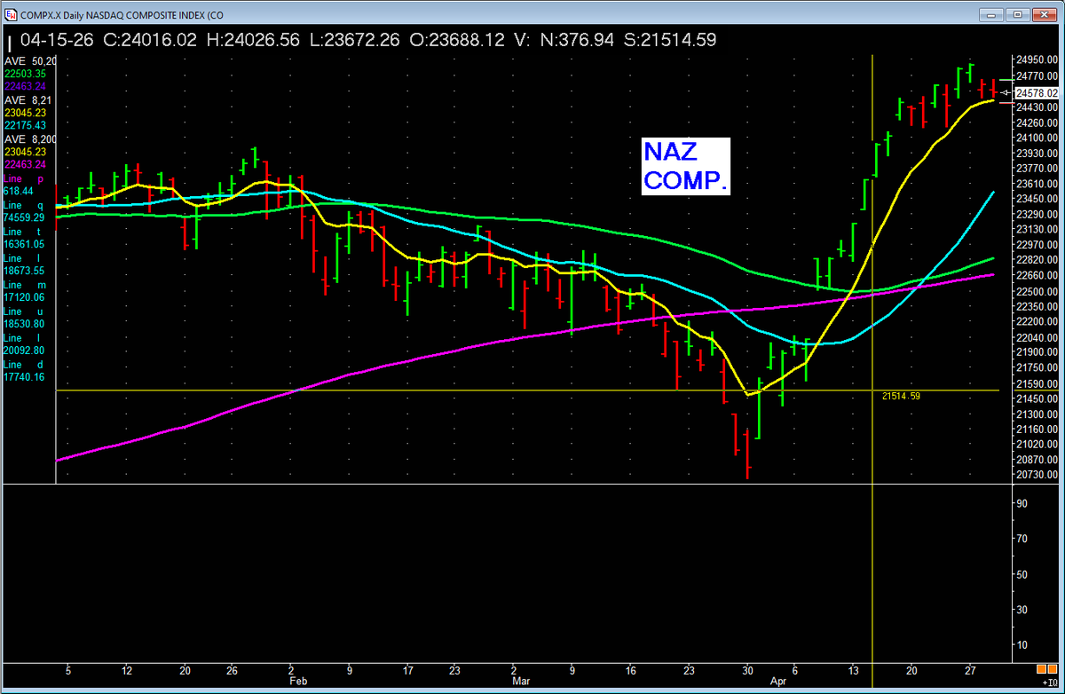Viewport: 1065px width, 694px height.
Task: Open the chart window's EW system icon
Action: click(12, 13)
